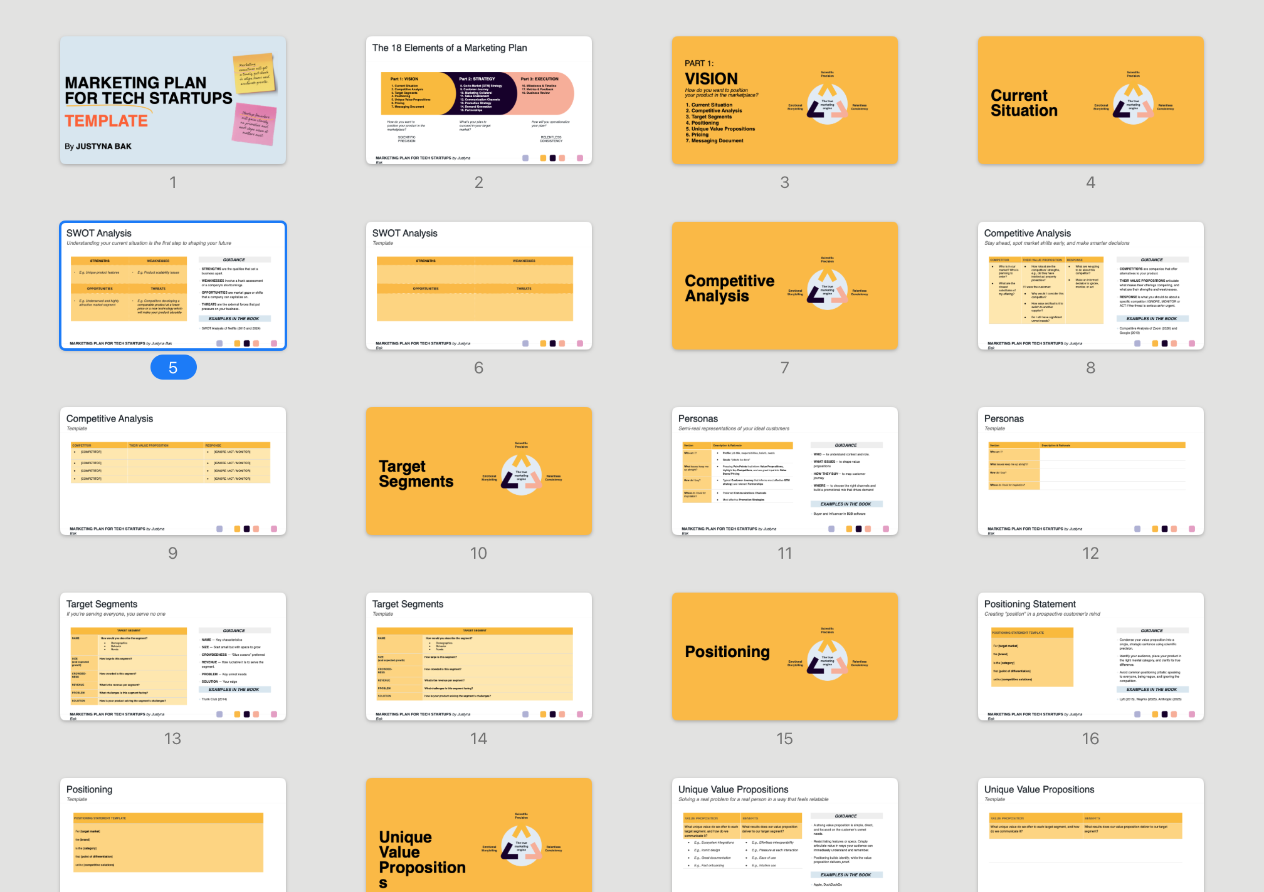Choose the Positioning Template slide
This screenshot has height=892, width=1264.
tap(173, 836)
